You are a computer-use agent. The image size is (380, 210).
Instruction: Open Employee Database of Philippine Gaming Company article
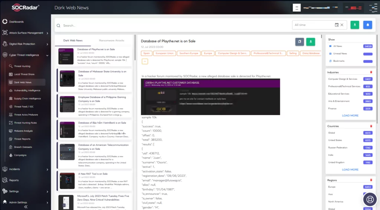tap(95, 106)
